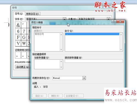
Task: Click the 指定(A) assign button
Action: 39,96
